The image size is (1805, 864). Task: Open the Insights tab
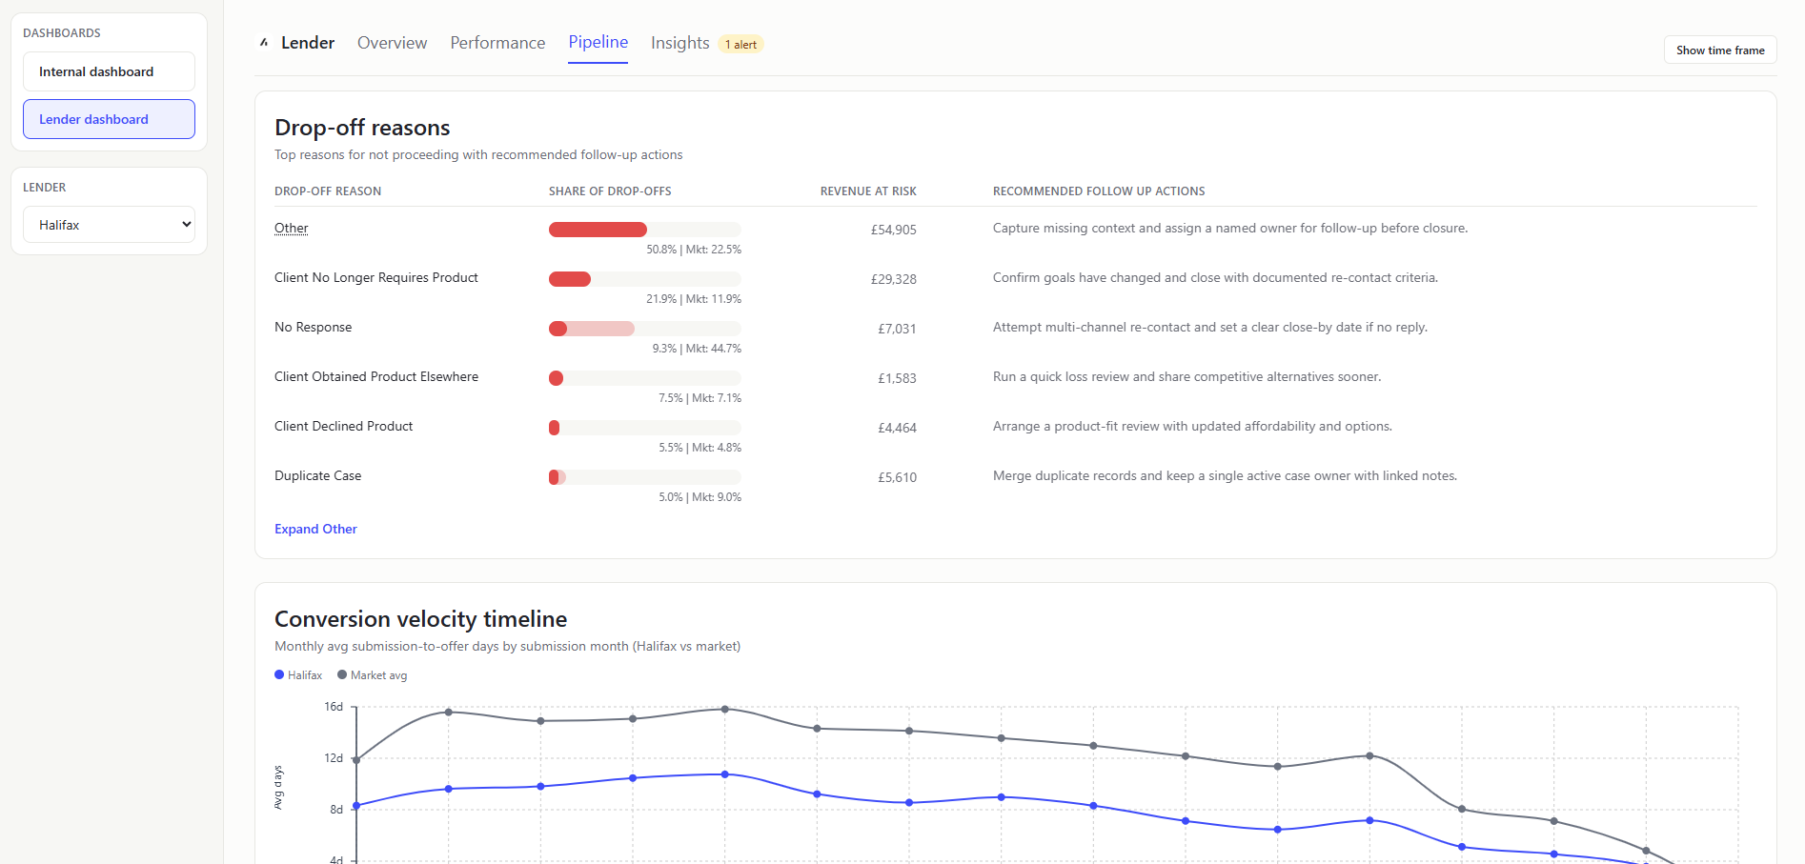[x=679, y=43]
